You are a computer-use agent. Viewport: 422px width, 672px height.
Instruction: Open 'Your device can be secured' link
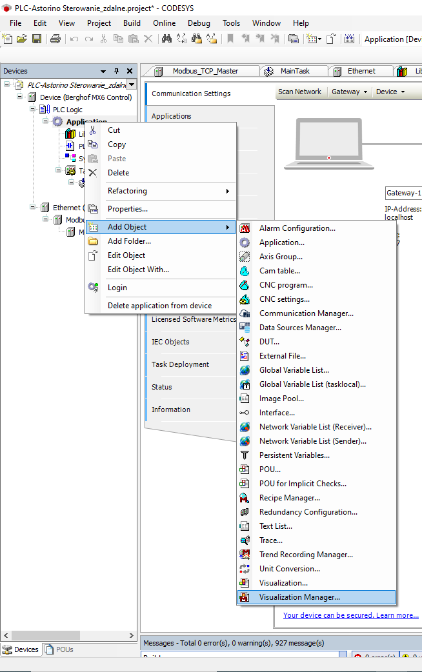(x=351, y=615)
